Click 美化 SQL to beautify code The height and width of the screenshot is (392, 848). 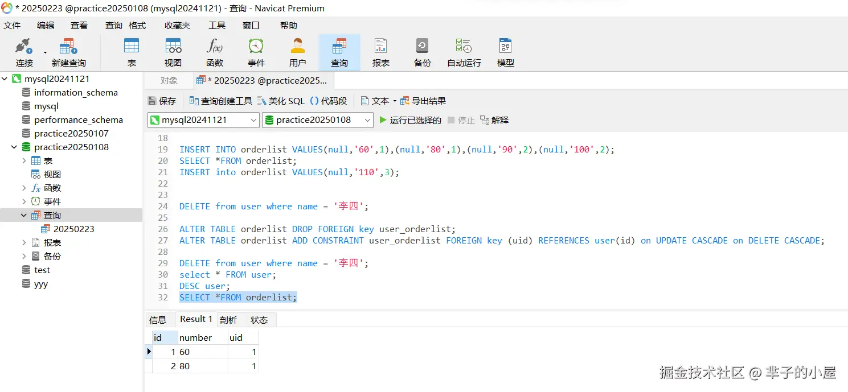tap(281, 101)
